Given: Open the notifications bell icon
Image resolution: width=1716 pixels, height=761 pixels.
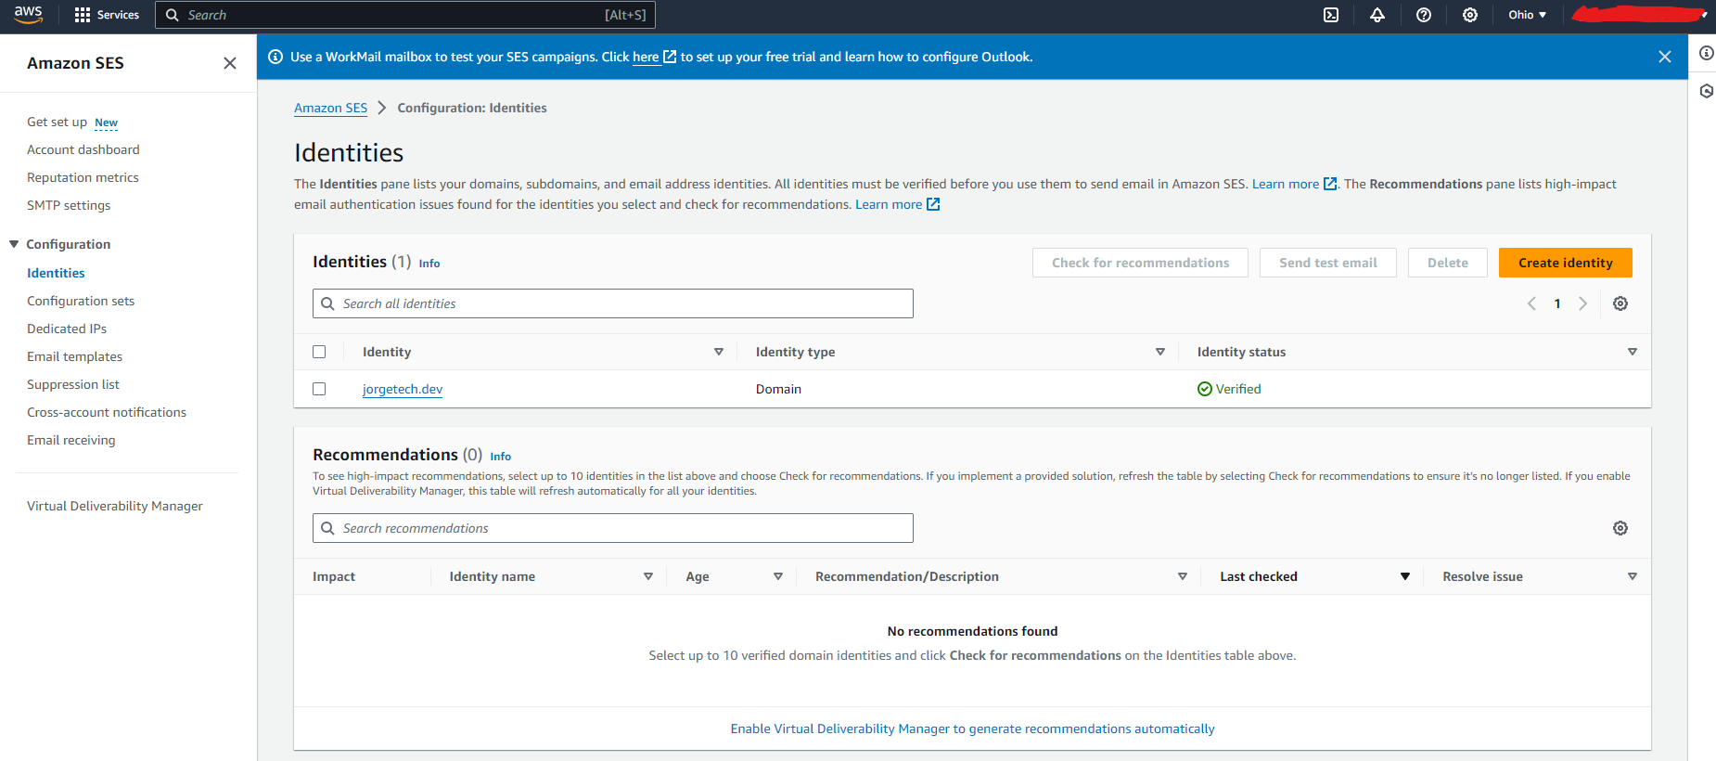Looking at the screenshot, I should 1377,15.
